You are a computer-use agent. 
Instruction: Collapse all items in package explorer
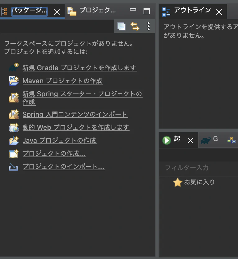click(121, 26)
